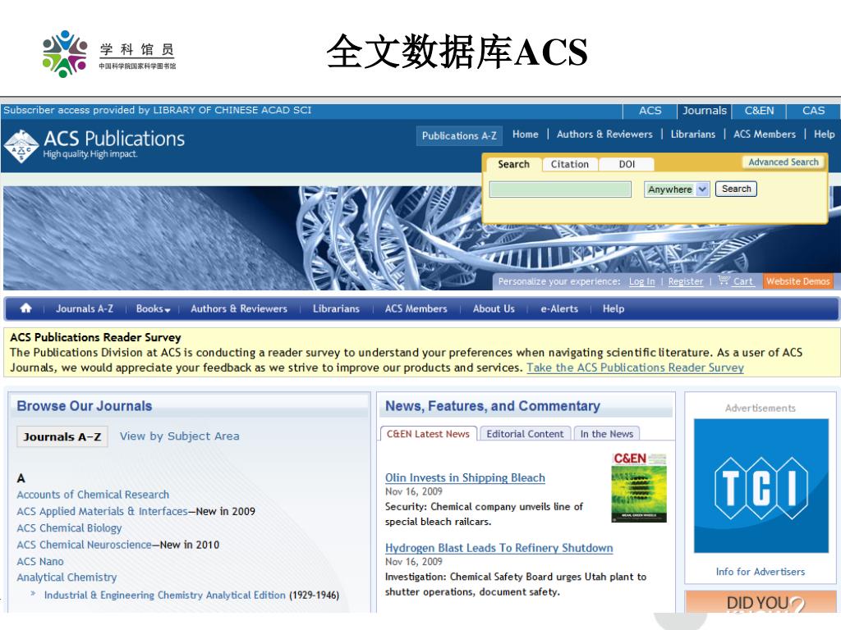
Task: Go to Home in header links
Action: tap(525, 134)
